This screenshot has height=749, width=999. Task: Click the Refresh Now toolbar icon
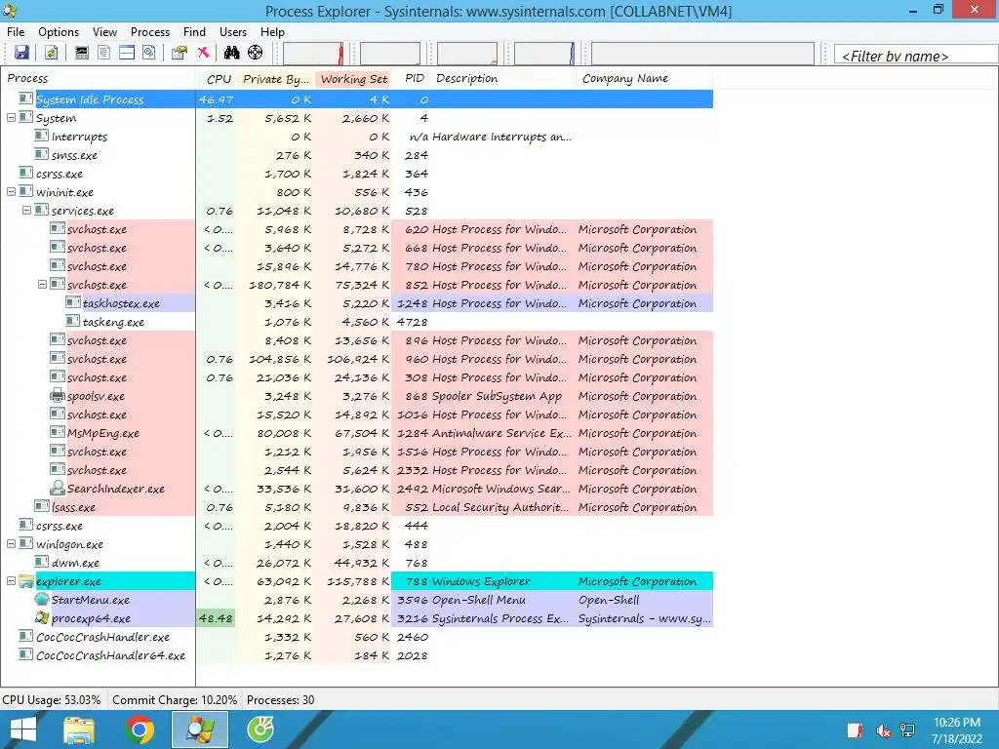51,53
